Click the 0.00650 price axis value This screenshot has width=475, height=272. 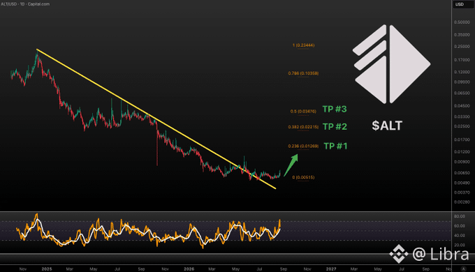462,173
